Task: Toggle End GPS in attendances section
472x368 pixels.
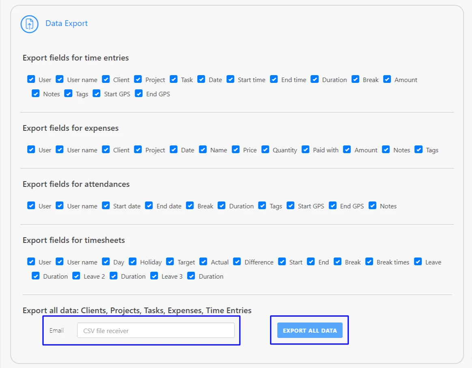Action: 333,206
